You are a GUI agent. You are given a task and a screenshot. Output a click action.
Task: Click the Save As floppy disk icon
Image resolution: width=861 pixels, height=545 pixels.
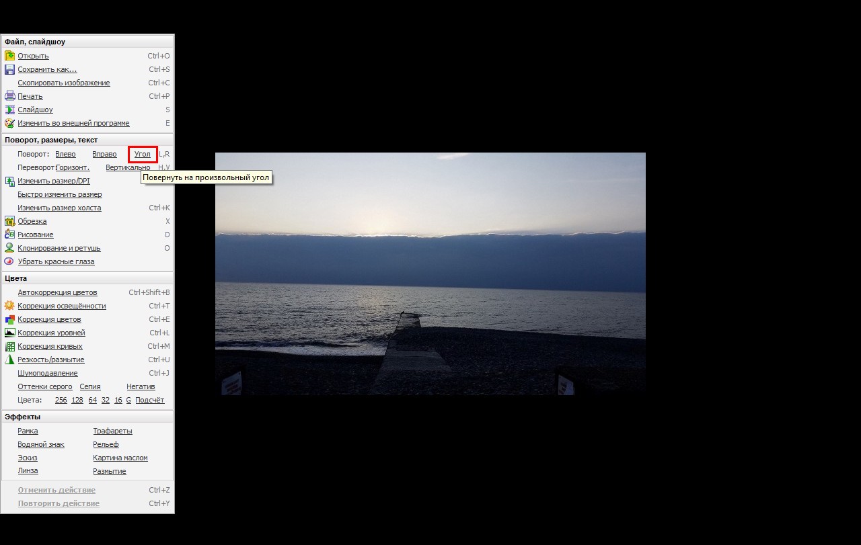coord(9,69)
